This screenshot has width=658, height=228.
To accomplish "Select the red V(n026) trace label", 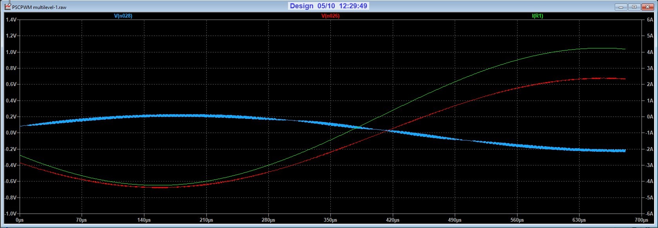I will [x=330, y=16].
